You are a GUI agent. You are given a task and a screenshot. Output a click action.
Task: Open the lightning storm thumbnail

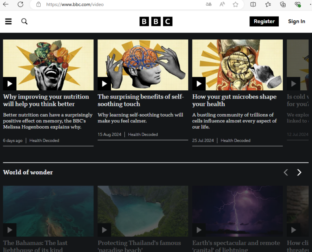(x=237, y=211)
